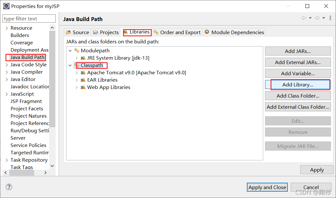Click Add External JARs... button

click(298, 62)
